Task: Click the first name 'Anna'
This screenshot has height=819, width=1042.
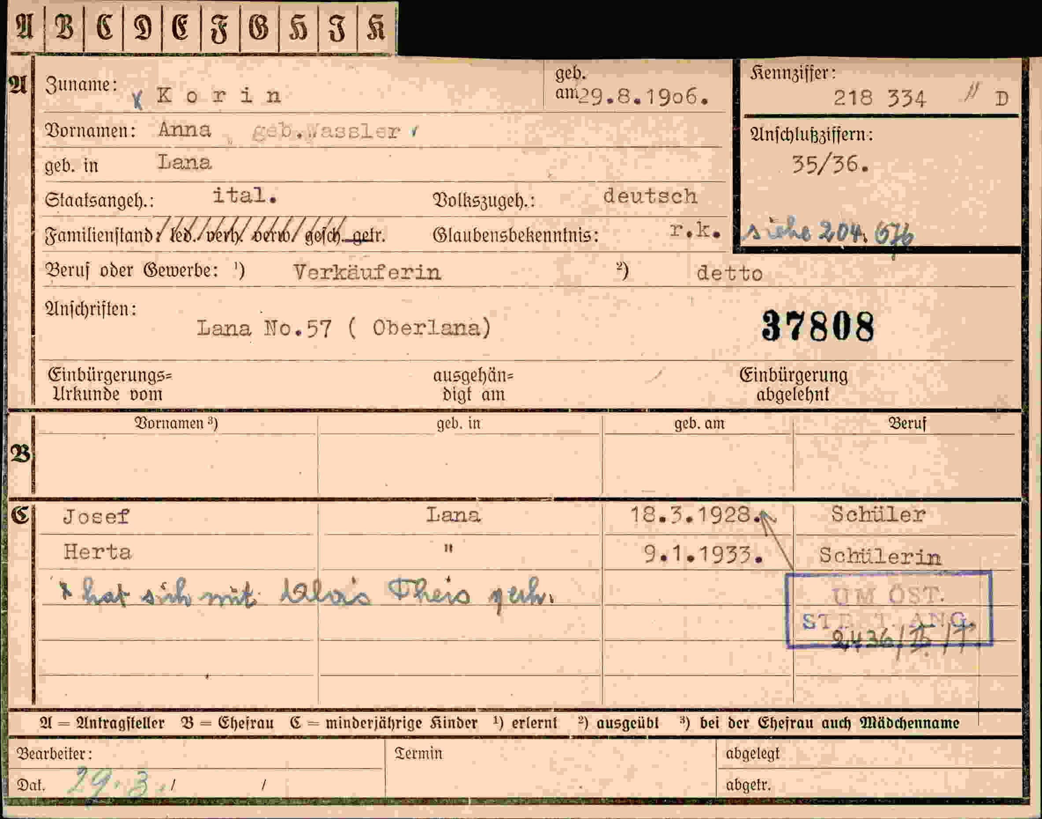Action: 185,130
